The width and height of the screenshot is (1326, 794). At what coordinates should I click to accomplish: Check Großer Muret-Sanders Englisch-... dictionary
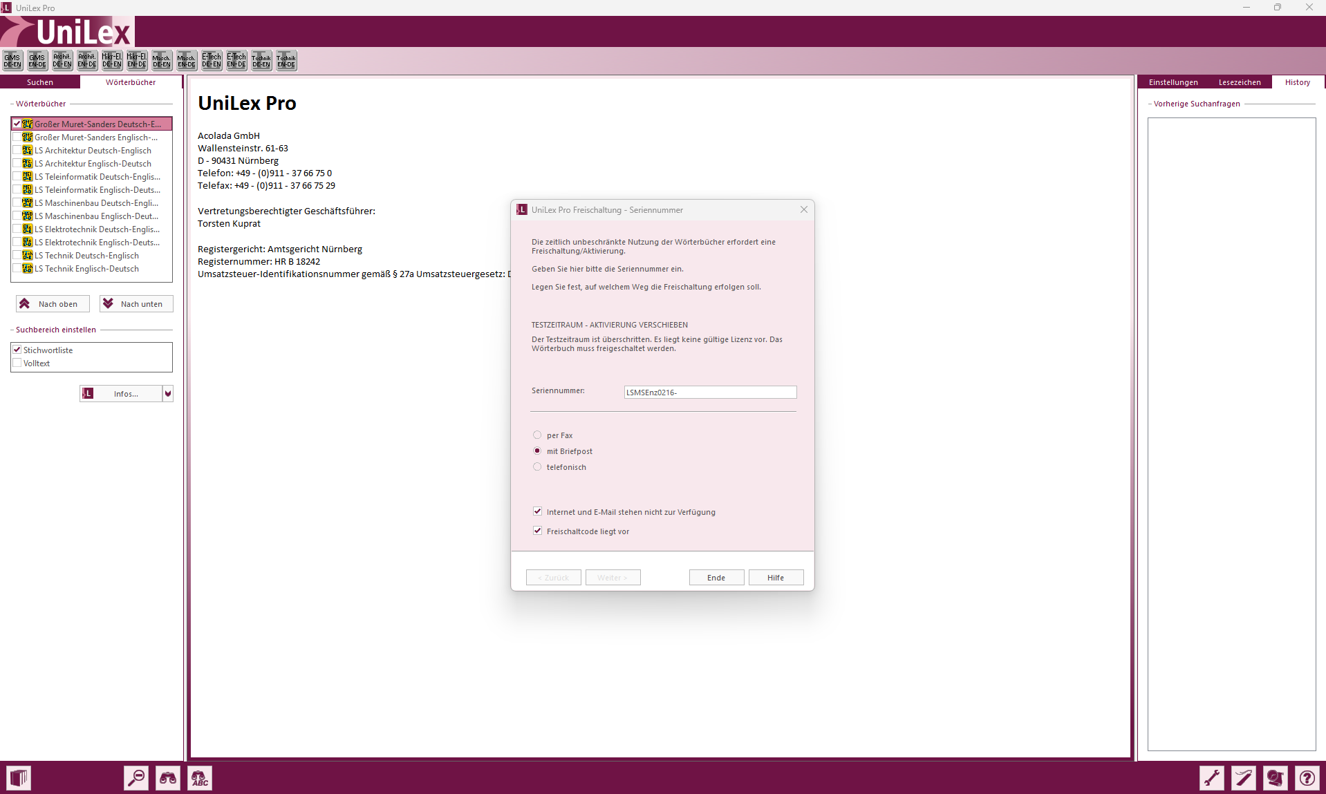pyautogui.click(x=17, y=137)
